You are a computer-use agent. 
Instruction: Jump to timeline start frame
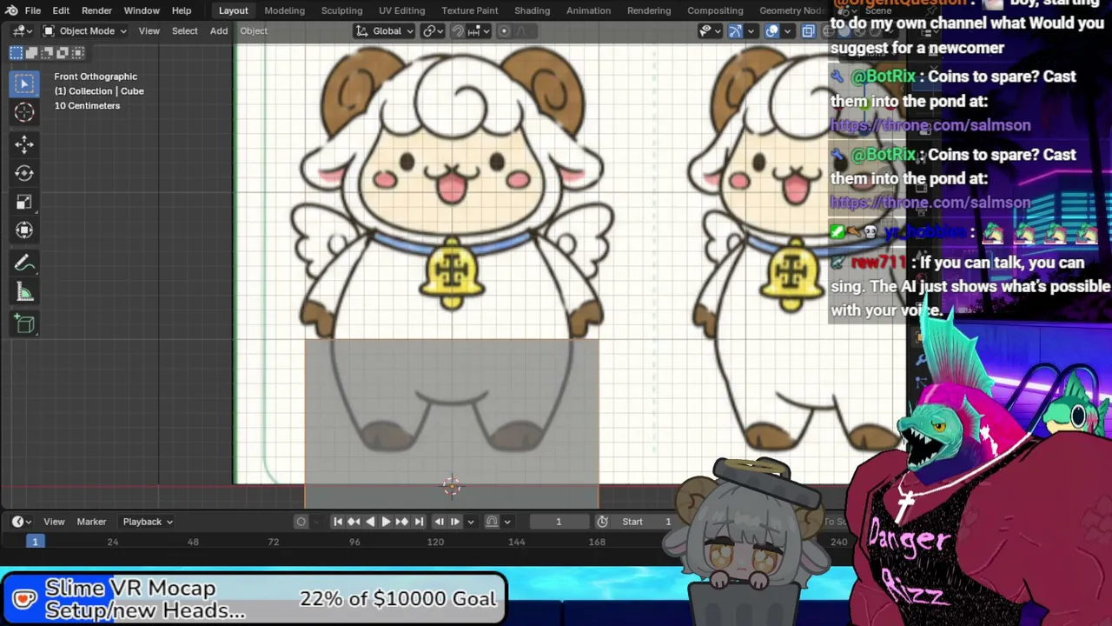[x=337, y=522]
